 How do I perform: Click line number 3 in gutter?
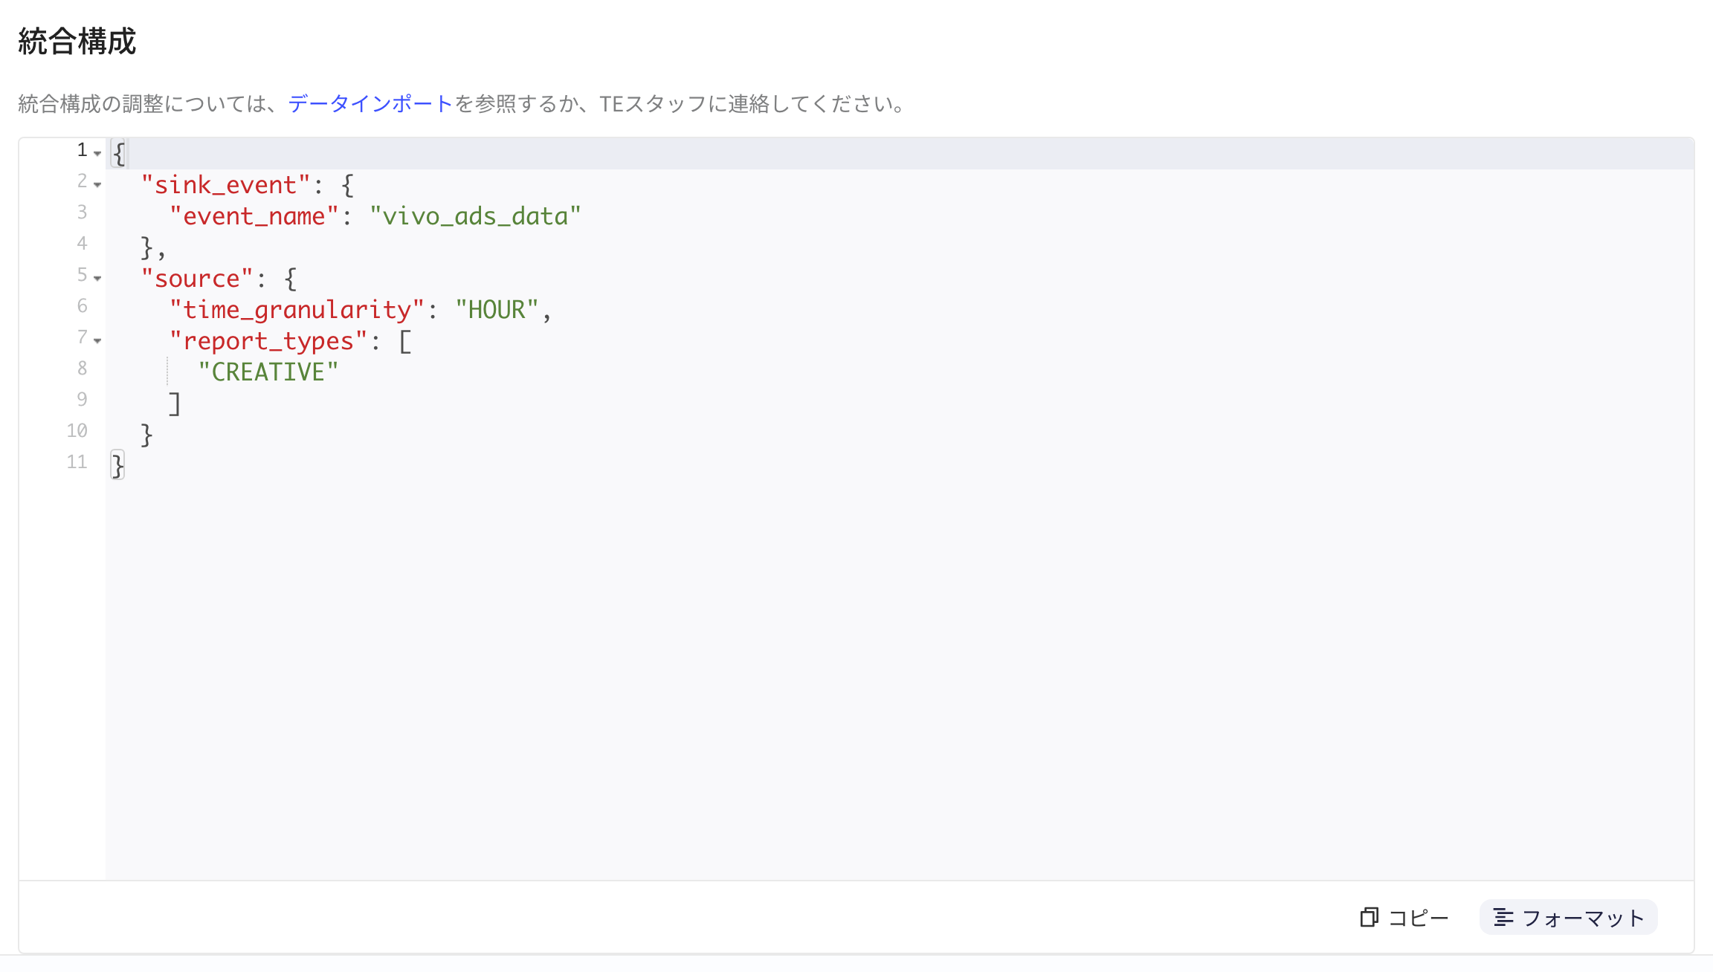click(x=82, y=213)
